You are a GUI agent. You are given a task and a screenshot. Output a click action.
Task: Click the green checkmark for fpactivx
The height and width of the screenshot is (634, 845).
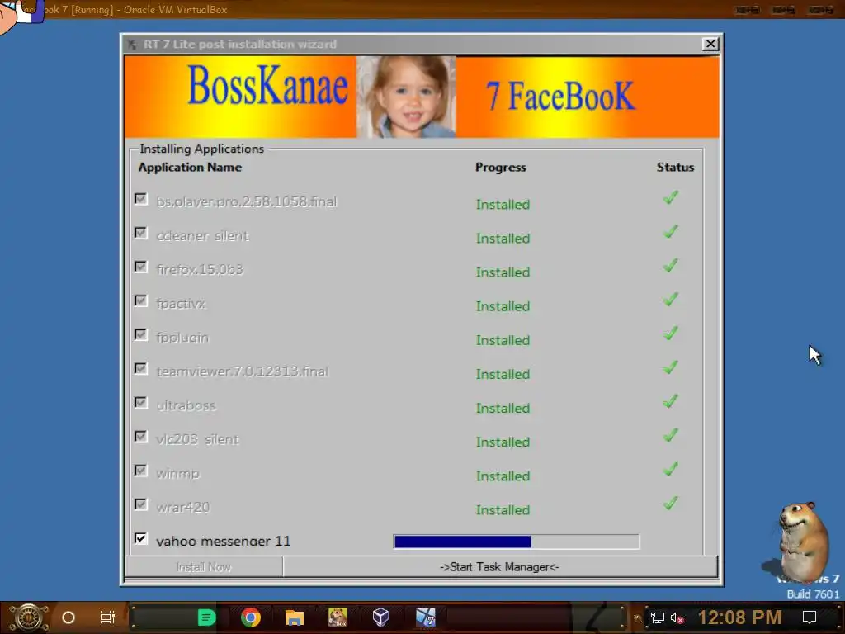(670, 300)
